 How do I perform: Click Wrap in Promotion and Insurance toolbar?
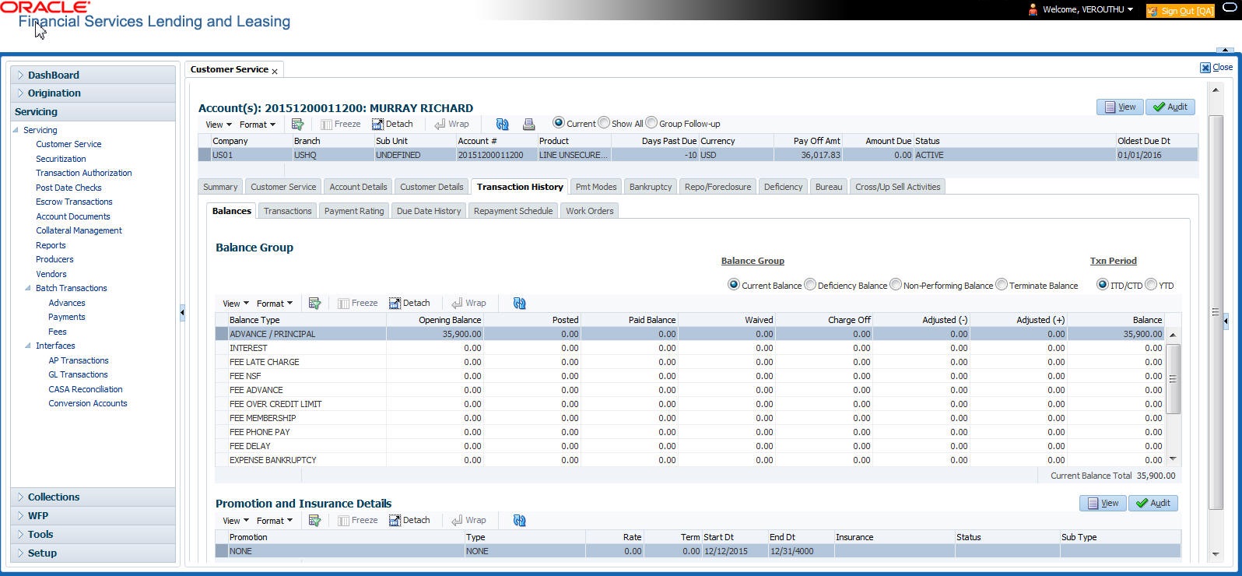pos(468,520)
